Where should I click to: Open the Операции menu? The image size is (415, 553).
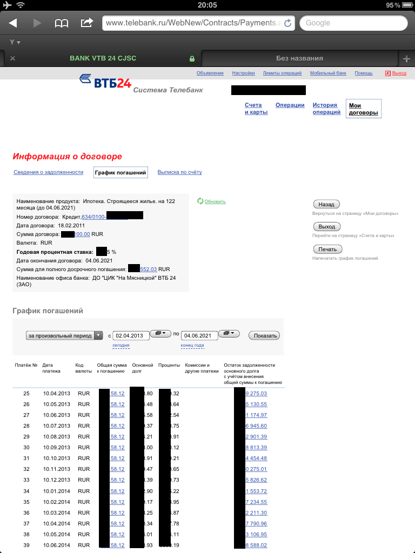[290, 105]
